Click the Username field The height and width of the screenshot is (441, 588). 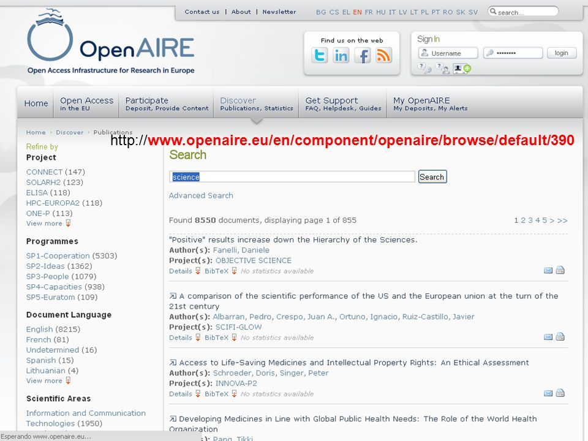coord(448,53)
